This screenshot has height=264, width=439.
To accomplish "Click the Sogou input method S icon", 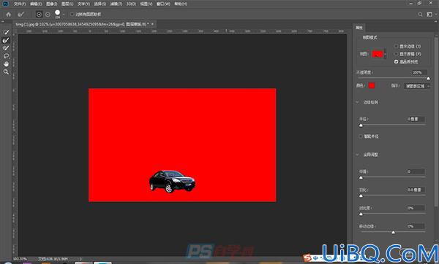I will (307, 258).
